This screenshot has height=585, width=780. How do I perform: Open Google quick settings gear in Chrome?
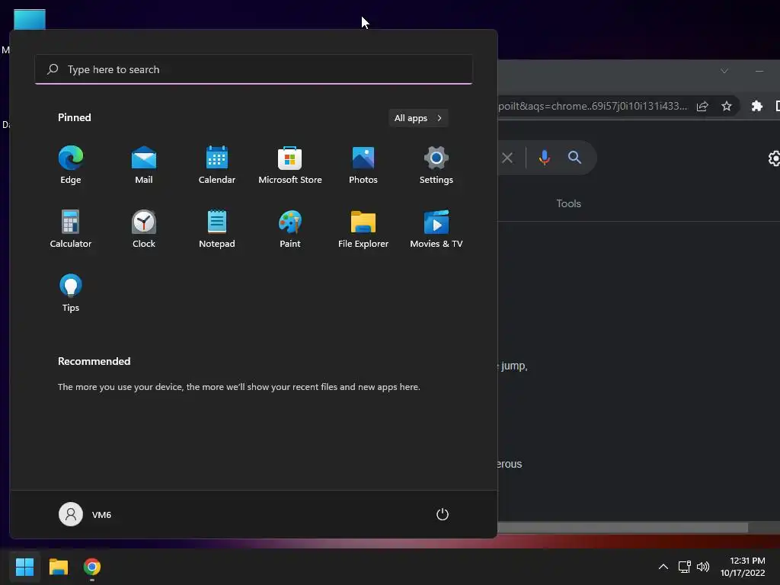(774, 158)
